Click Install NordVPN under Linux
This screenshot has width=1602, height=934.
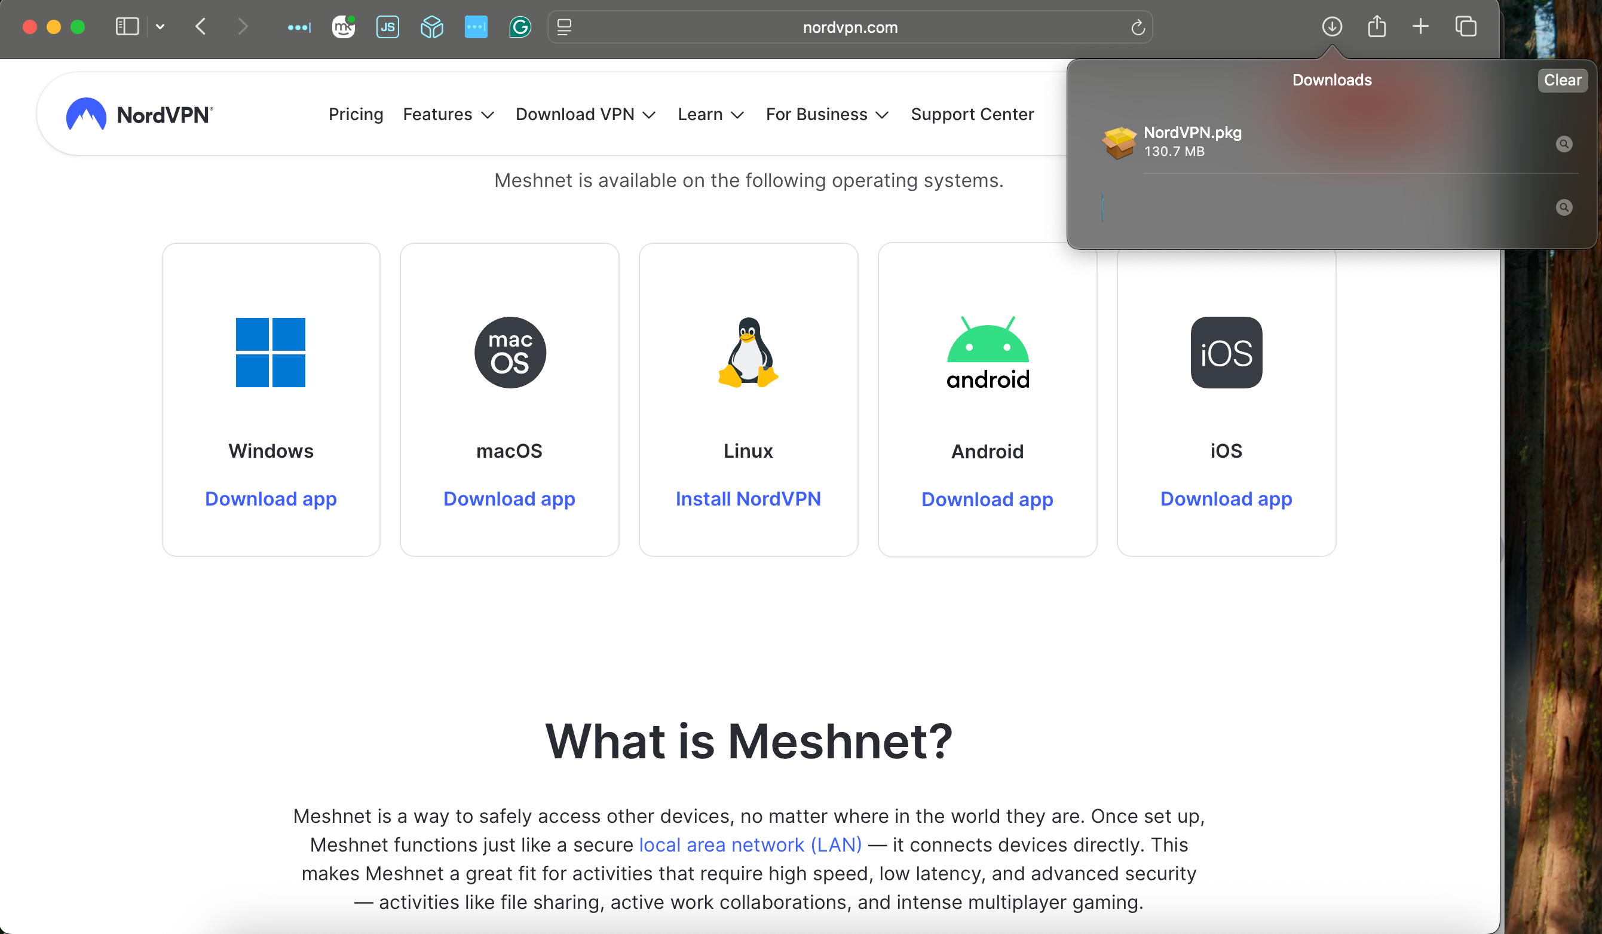(x=748, y=499)
